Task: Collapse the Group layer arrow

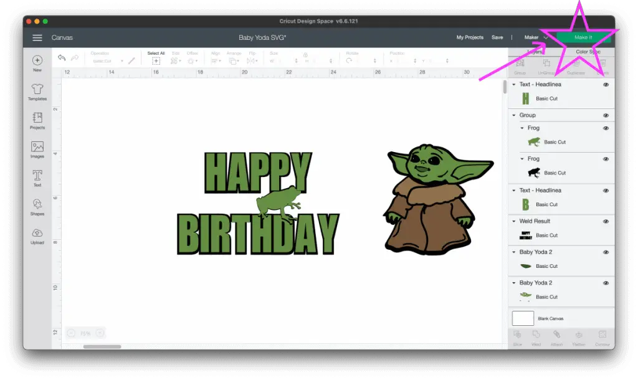Action: tap(514, 115)
